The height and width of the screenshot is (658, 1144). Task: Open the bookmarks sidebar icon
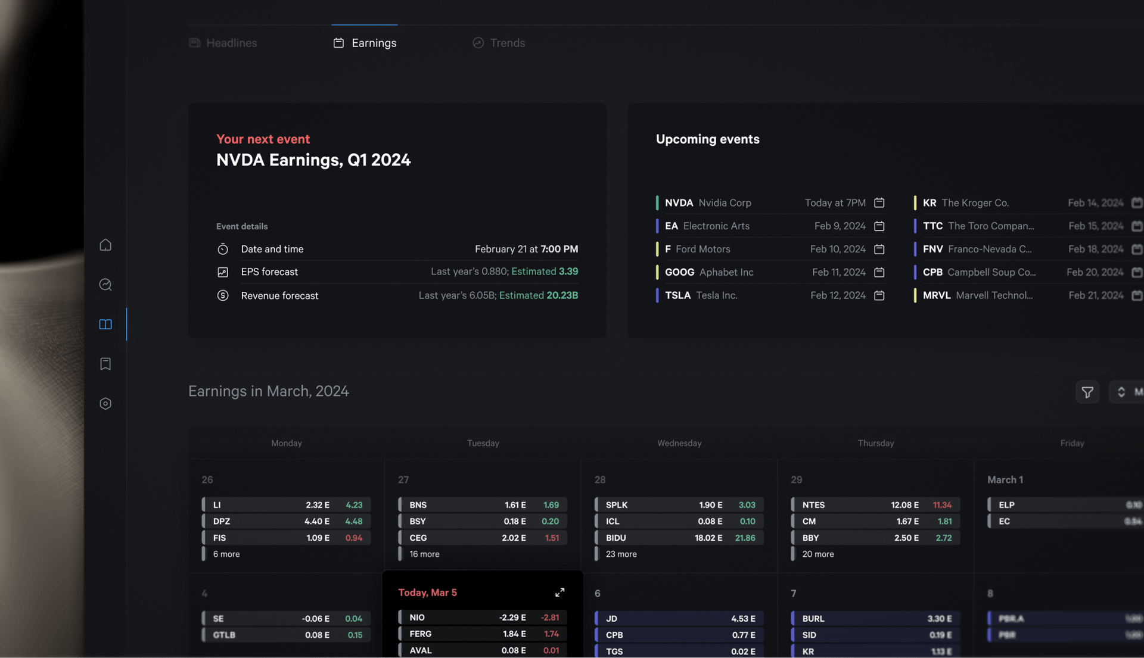(105, 364)
